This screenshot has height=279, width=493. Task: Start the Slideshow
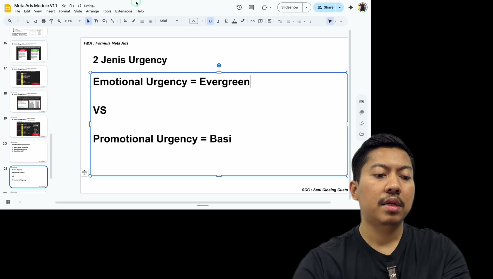pyautogui.click(x=290, y=7)
